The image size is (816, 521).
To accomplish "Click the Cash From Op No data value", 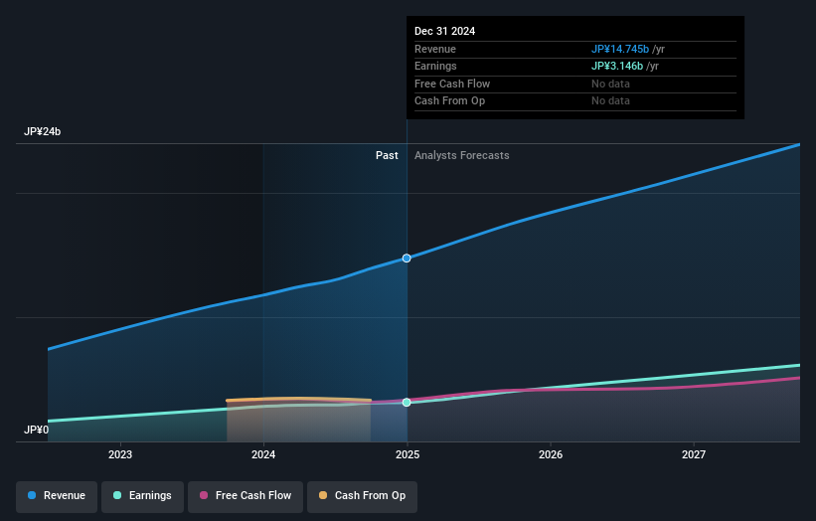I will point(610,101).
